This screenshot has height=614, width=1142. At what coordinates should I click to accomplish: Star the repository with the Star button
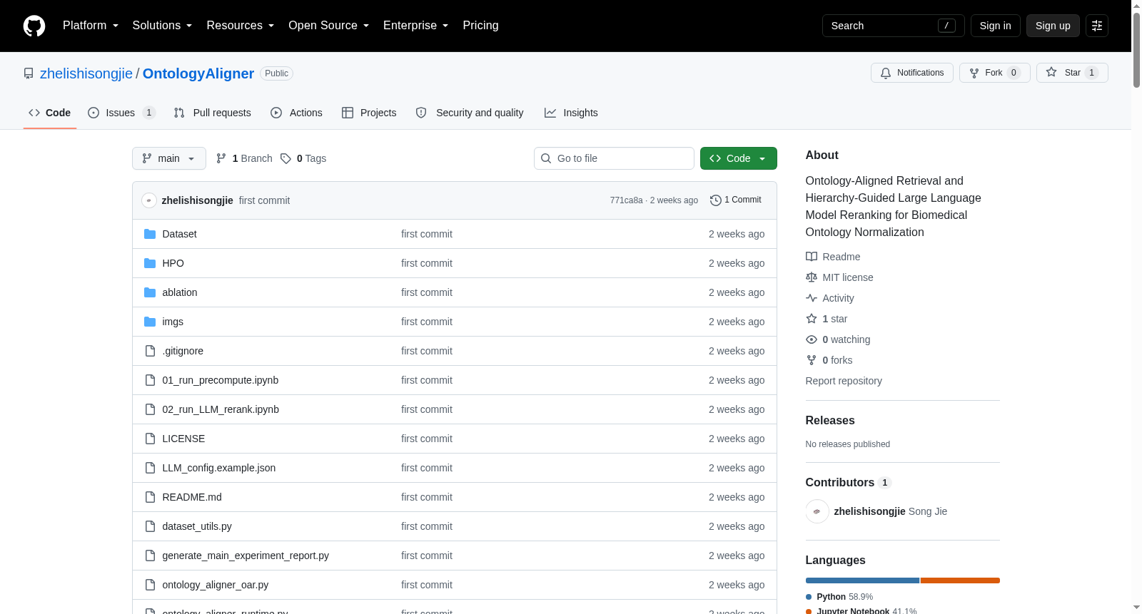tap(1072, 73)
